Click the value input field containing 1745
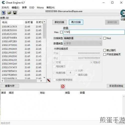This screenshot has height=125, width=125. click(x=94, y=32)
